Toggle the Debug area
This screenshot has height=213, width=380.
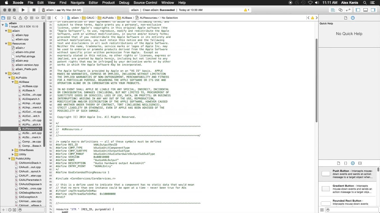(365, 10)
